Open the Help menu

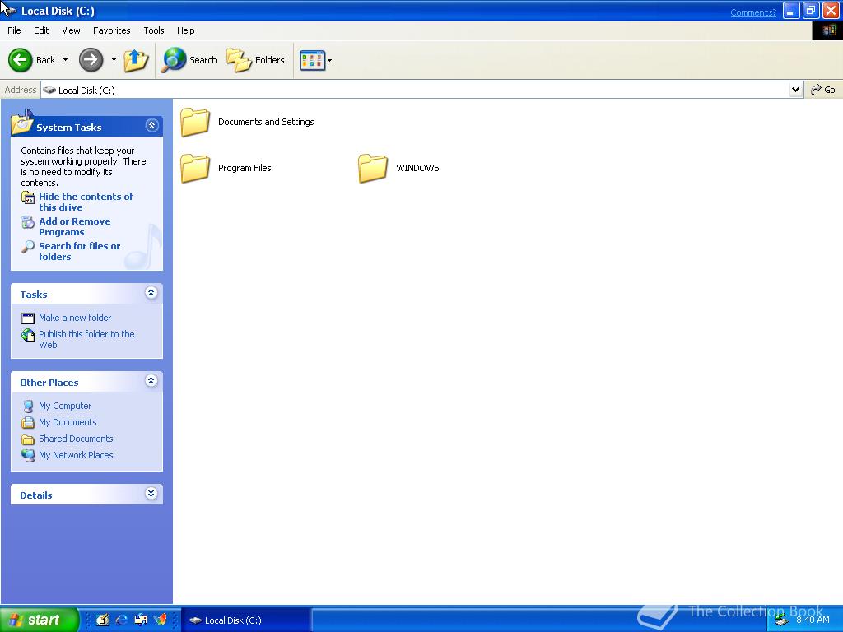coord(185,30)
